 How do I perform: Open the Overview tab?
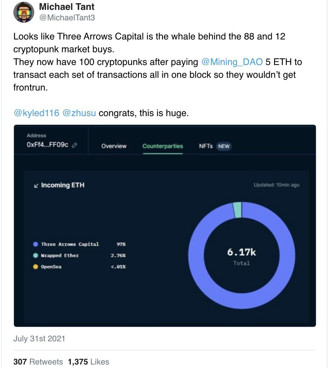point(114,146)
